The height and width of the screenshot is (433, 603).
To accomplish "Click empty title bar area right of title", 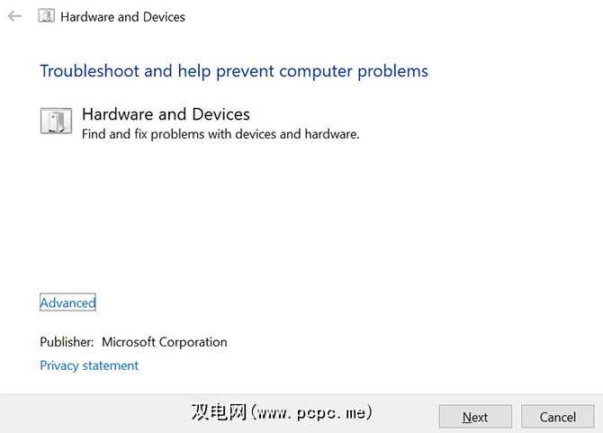I will point(405,16).
